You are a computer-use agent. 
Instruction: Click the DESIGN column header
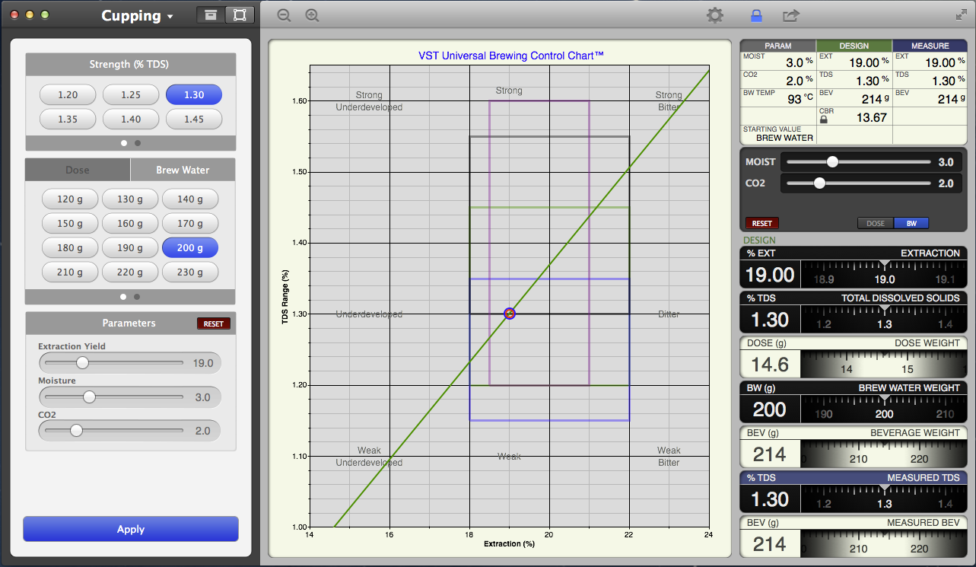coord(854,46)
